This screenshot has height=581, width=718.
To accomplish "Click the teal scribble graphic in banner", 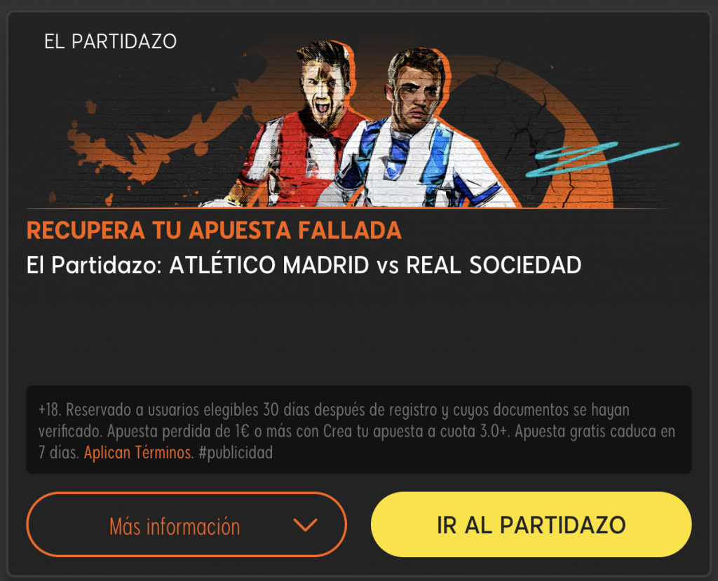I will point(602,158).
